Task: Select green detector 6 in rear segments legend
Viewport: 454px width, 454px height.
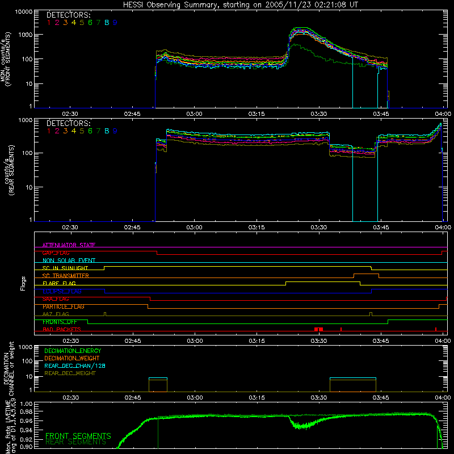Action: click(x=90, y=131)
